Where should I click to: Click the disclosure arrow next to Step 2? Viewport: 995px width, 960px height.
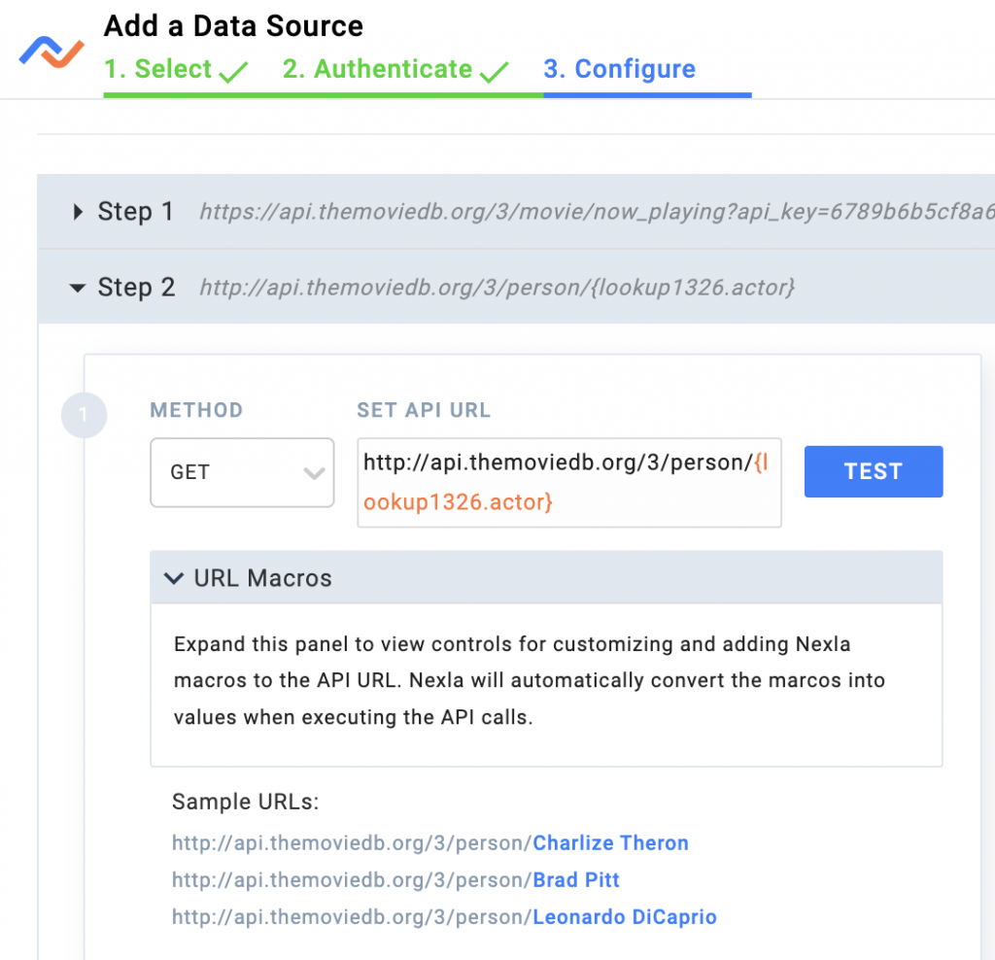[78, 287]
